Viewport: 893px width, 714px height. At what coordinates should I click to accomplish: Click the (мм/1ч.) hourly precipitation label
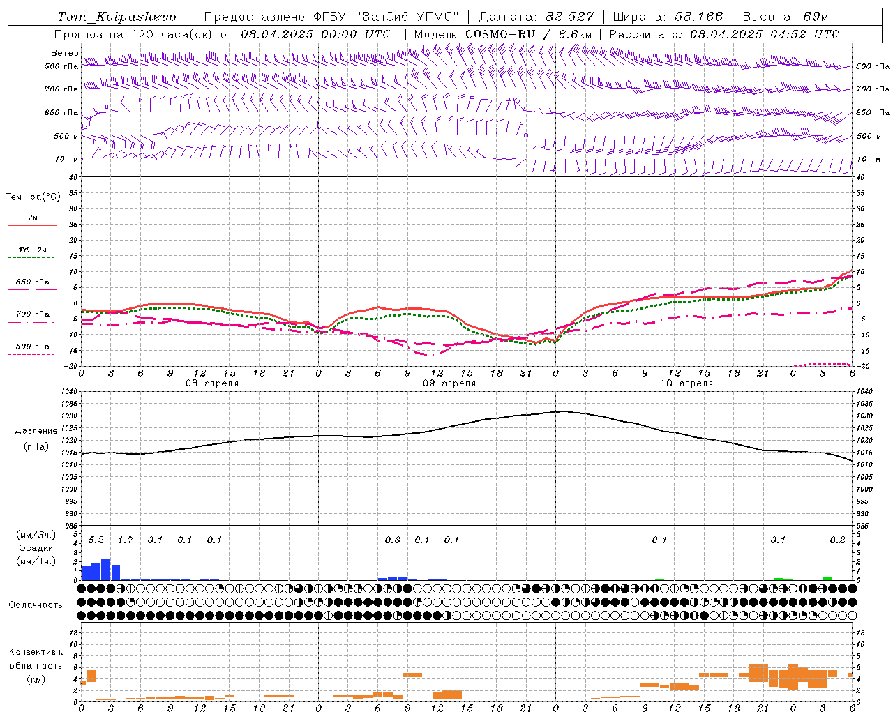tap(36, 561)
